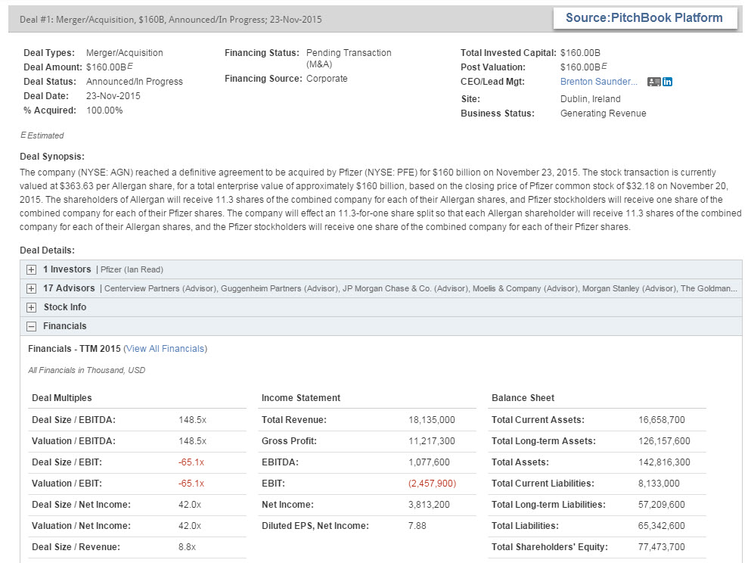Select the Post Valuation $160.00B value

[583, 67]
